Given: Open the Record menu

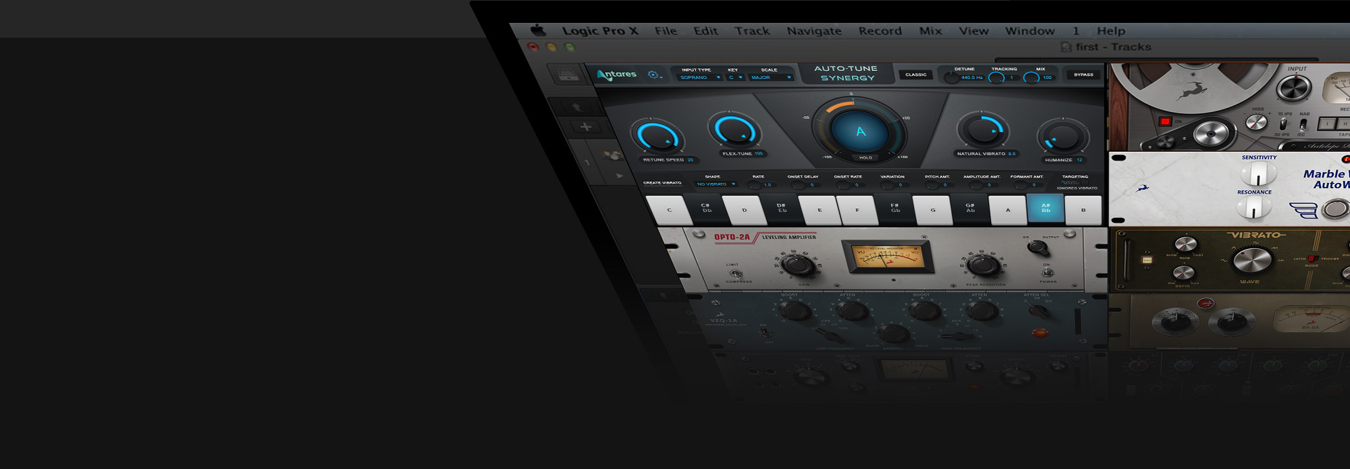Looking at the screenshot, I should pyautogui.click(x=880, y=31).
